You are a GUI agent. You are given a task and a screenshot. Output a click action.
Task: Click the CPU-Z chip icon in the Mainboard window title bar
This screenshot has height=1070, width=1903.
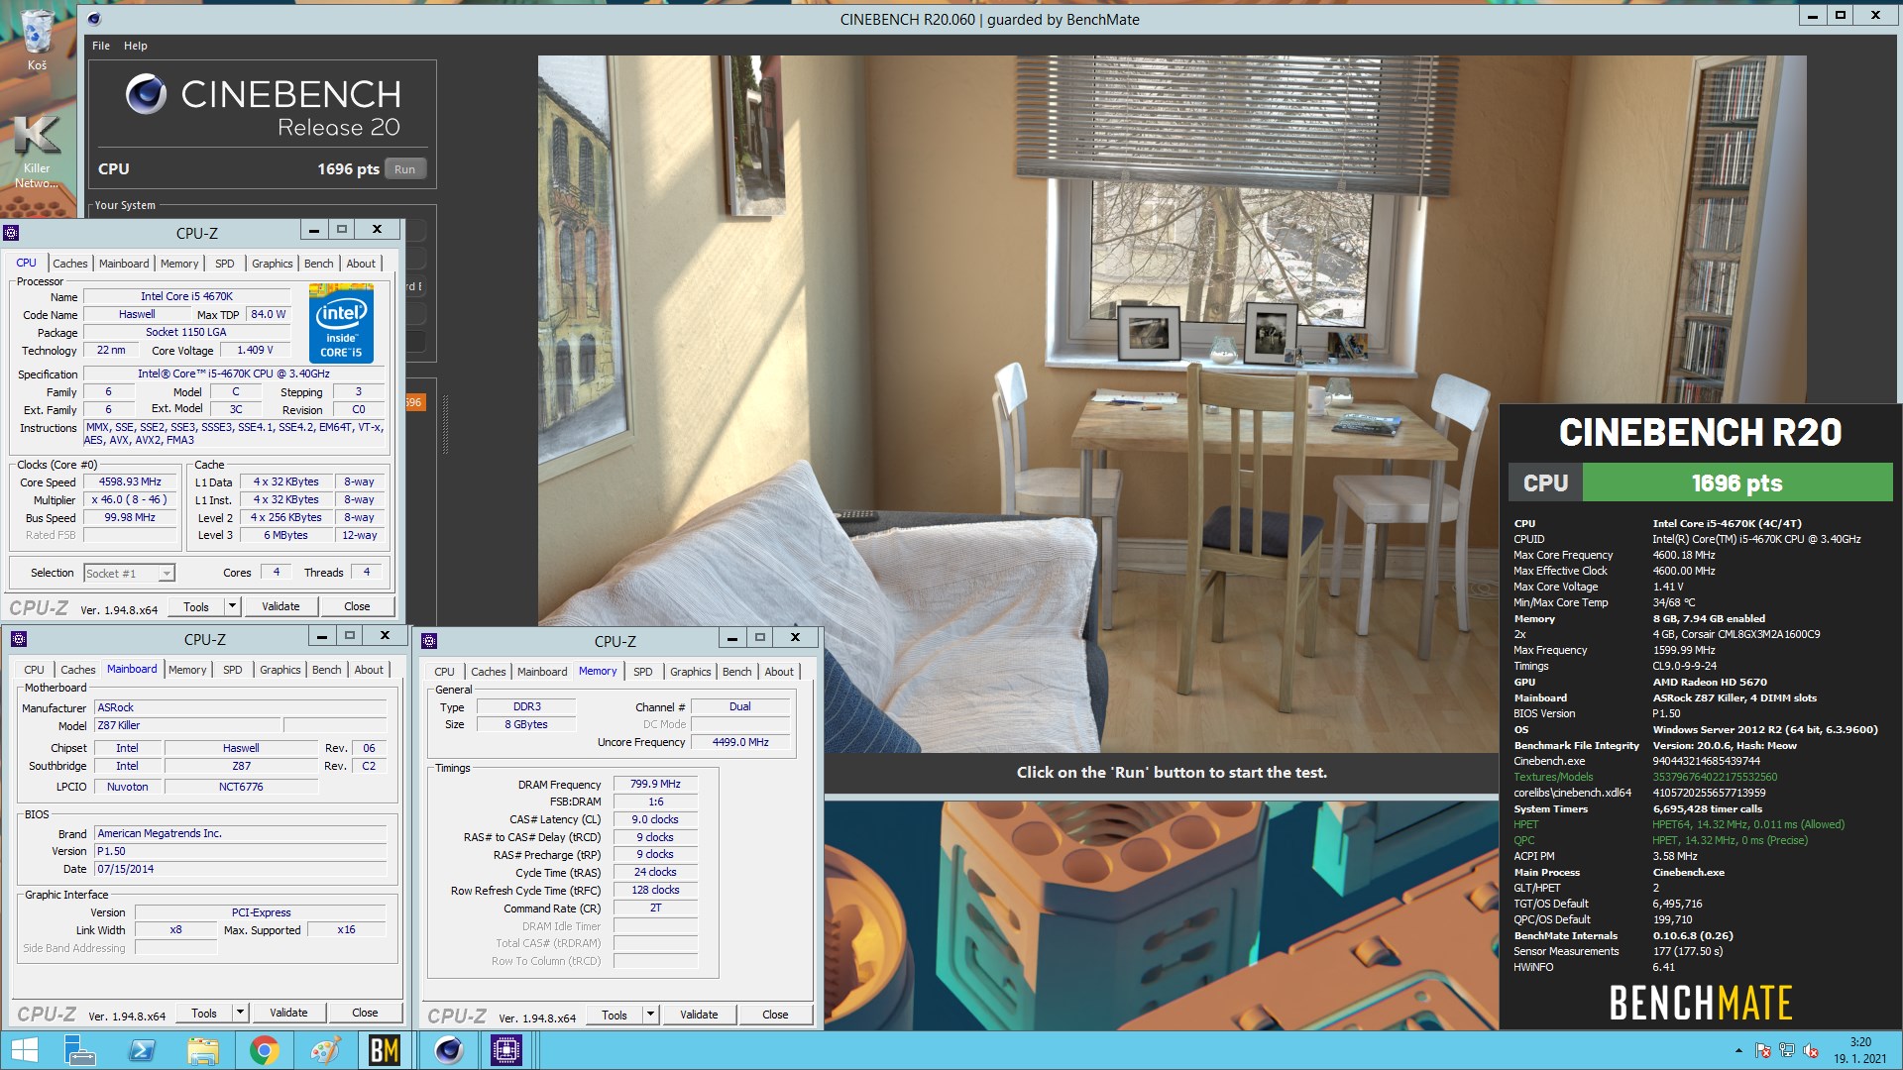18,639
